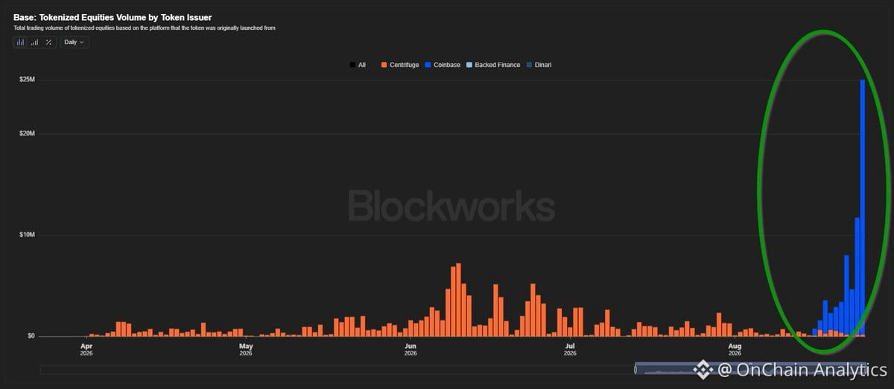Click the 'Apr 2026' x-axis label

(x=86, y=350)
